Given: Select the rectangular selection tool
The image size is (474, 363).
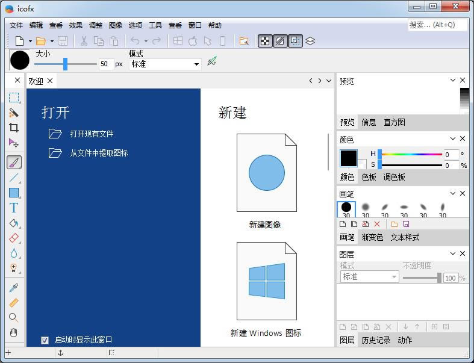Looking at the screenshot, I should click(14, 98).
